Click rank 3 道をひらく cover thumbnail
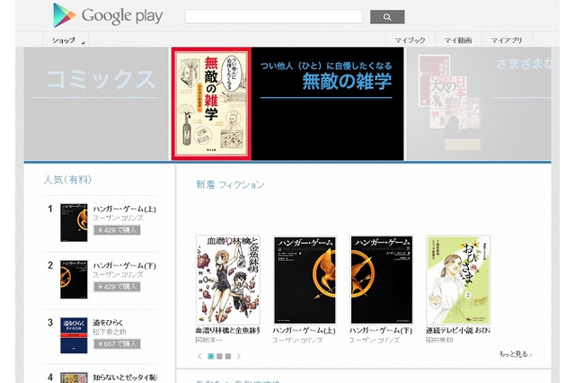This screenshot has height=383, width=575. point(74,335)
